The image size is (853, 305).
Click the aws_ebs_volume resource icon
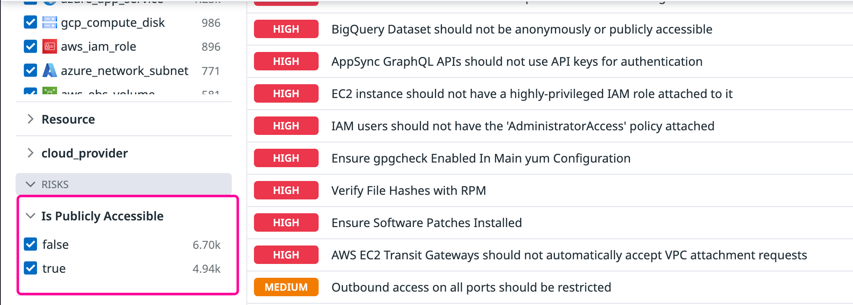tap(49, 92)
